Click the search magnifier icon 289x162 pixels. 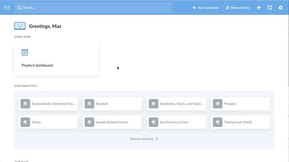click(x=19, y=8)
